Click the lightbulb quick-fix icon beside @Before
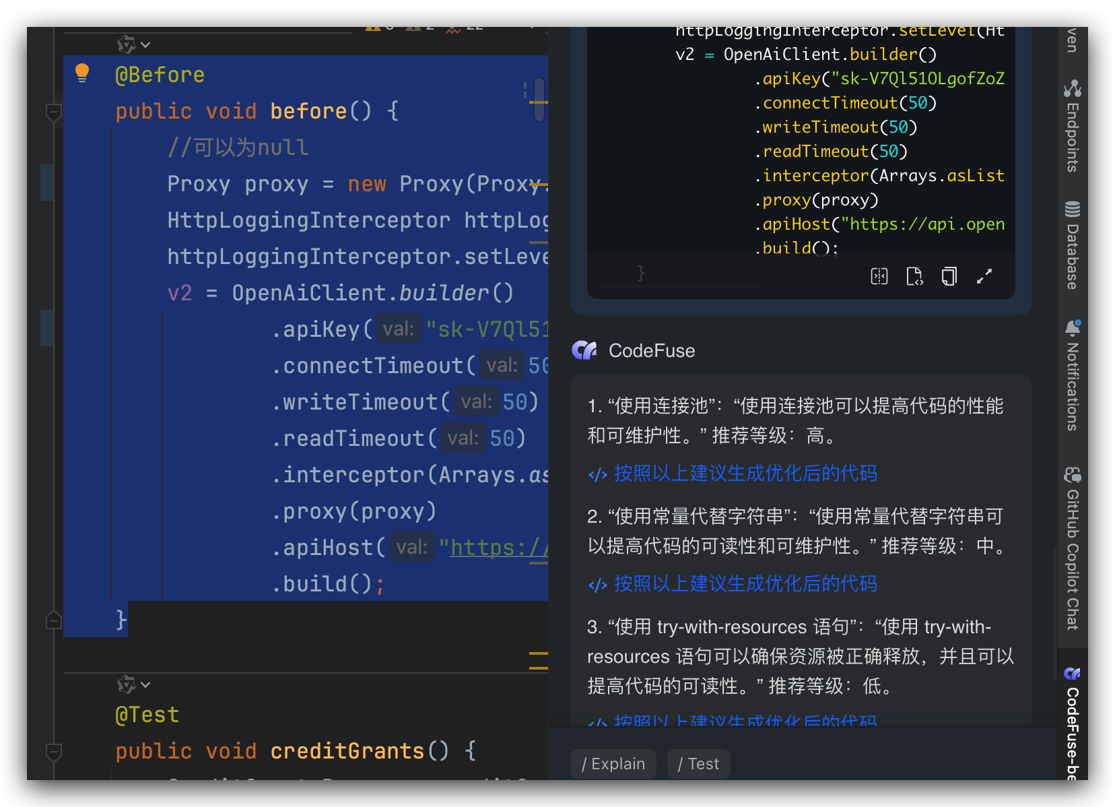This screenshot has width=1115, height=807. [x=82, y=73]
